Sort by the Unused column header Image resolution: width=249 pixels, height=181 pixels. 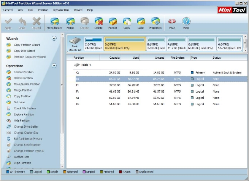152,58
